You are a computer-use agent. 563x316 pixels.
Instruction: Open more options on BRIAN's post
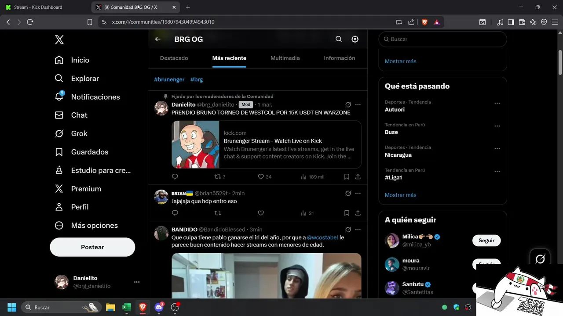(x=358, y=194)
